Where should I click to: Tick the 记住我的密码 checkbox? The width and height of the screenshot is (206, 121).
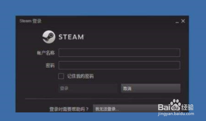click(x=61, y=76)
